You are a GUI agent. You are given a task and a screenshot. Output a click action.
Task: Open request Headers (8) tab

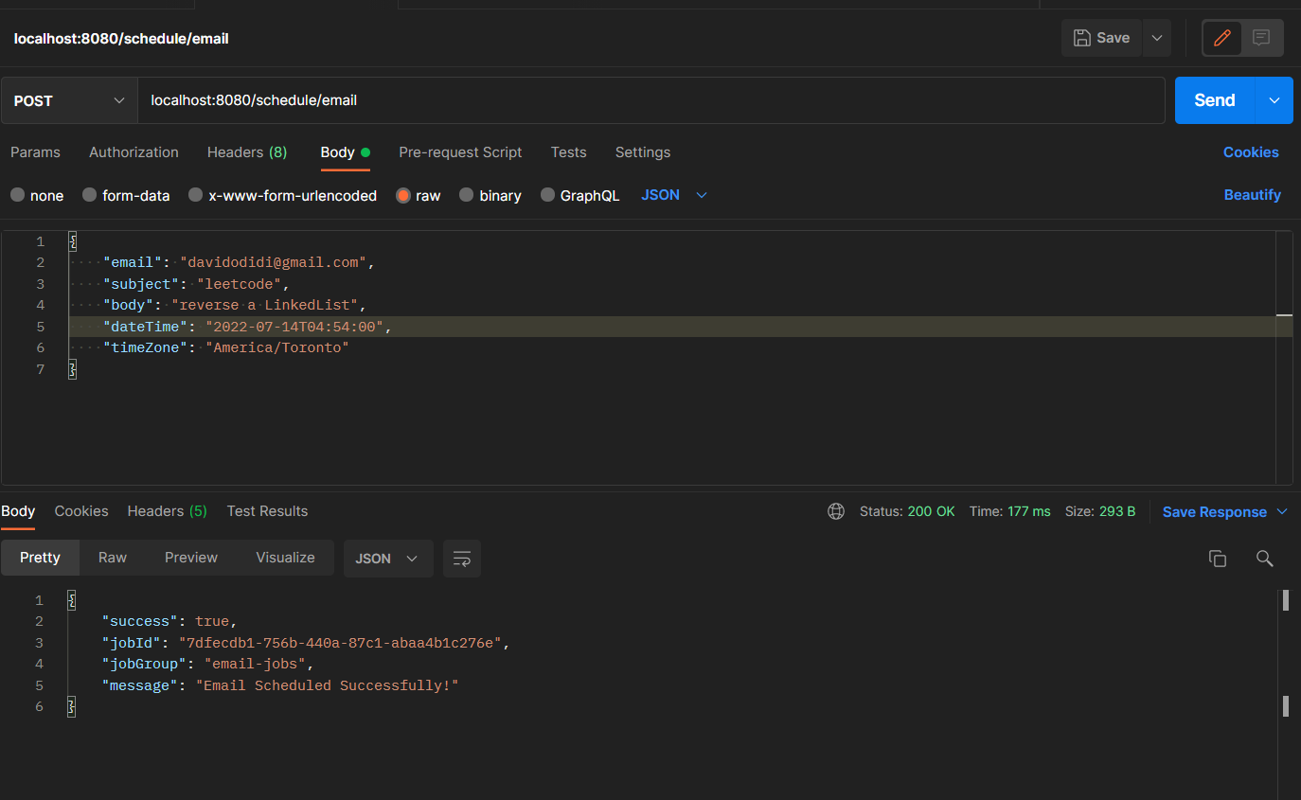247,152
